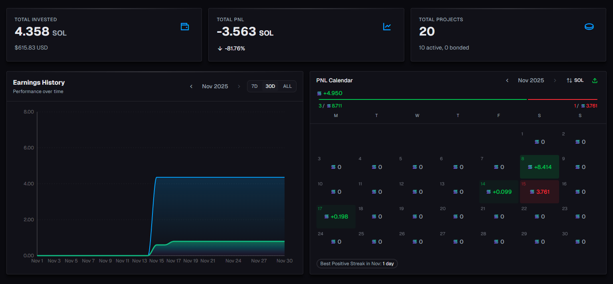This screenshot has height=284, width=613.
Task: Click the coins icon on Total Projects card
Action: pyautogui.click(x=589, y=26)
